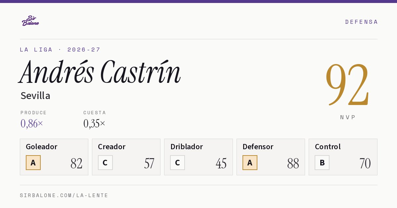Click the 0,86× produce value

(32, 123)
